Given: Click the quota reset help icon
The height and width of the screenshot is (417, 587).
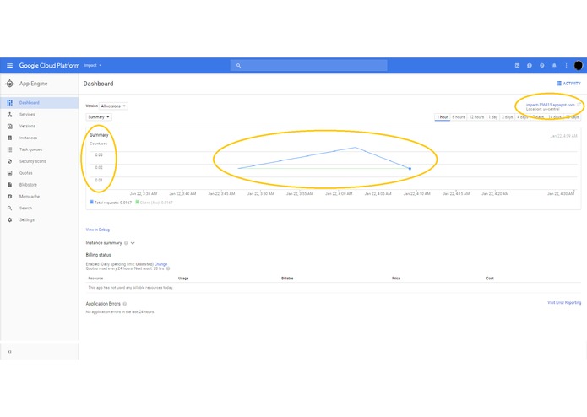Looking at the screenshot, I should 168,268.
